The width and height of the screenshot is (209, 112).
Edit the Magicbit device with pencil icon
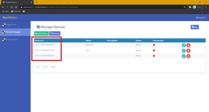(184, 45)
